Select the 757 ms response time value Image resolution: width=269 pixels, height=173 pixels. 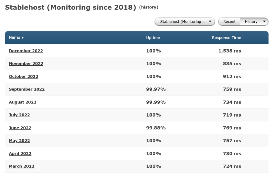point(232,141)
